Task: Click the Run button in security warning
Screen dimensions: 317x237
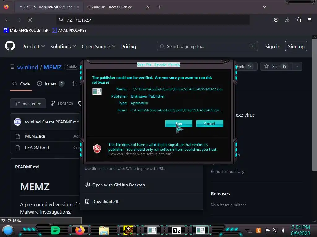Action: (x=179, y=123)
